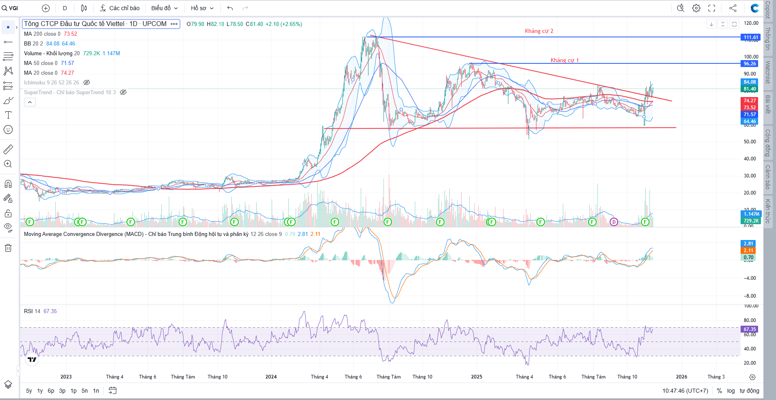Open the symbol legend more options
The width and height of the screenshot is (776, 400).
[174, 24]
